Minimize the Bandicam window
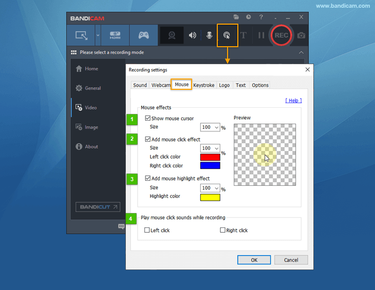 288,17
